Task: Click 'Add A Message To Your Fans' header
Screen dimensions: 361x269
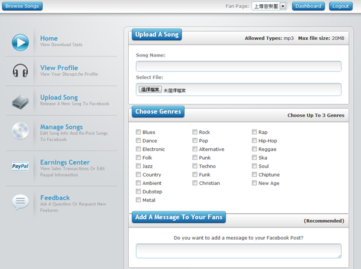Action: (x=179, y=217)
